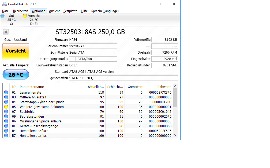Image resolution: width=270 pixels, height=168 pixels.
Task: Open the Optionen menu
Action: pos(38,11)
